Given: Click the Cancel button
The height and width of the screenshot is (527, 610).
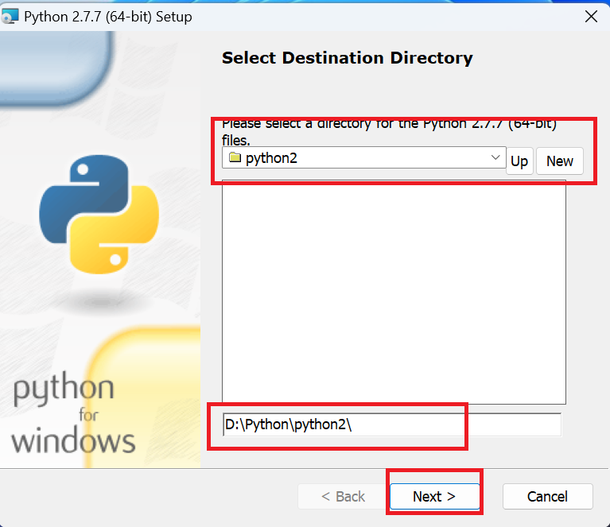Looking at the screenshot, I should tap(547, 496).
